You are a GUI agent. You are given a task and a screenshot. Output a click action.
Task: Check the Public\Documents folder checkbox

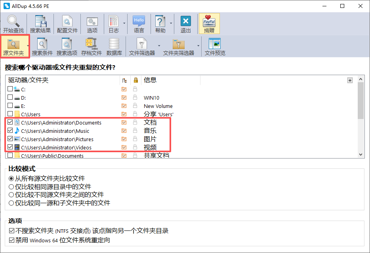[10, 155]
